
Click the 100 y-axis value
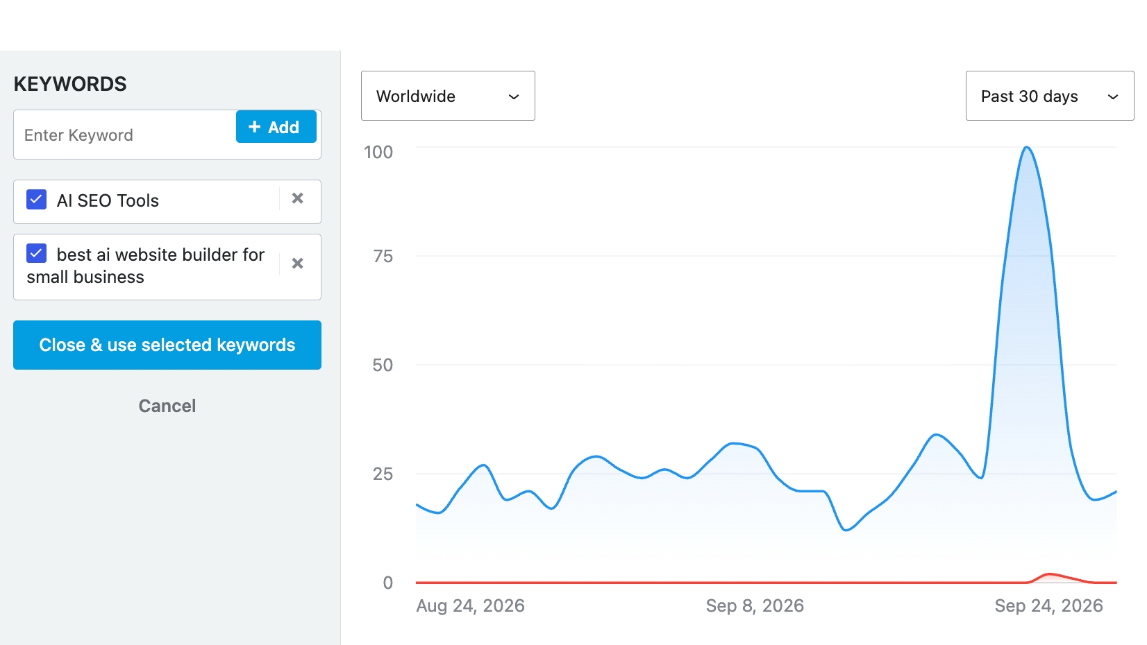pyautogui.click(x=378, y=152)
